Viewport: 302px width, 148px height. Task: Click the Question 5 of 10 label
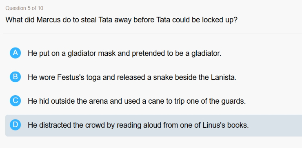tap(24, 8)
